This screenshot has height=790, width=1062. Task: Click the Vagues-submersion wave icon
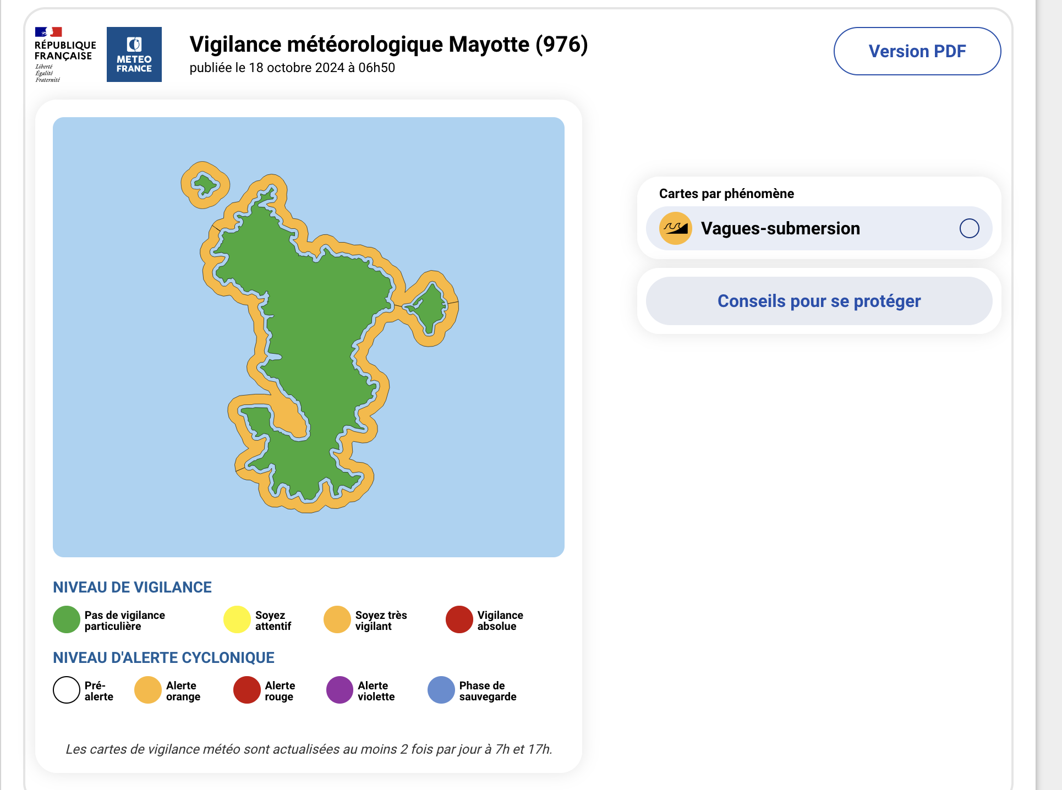coord(674,228)
